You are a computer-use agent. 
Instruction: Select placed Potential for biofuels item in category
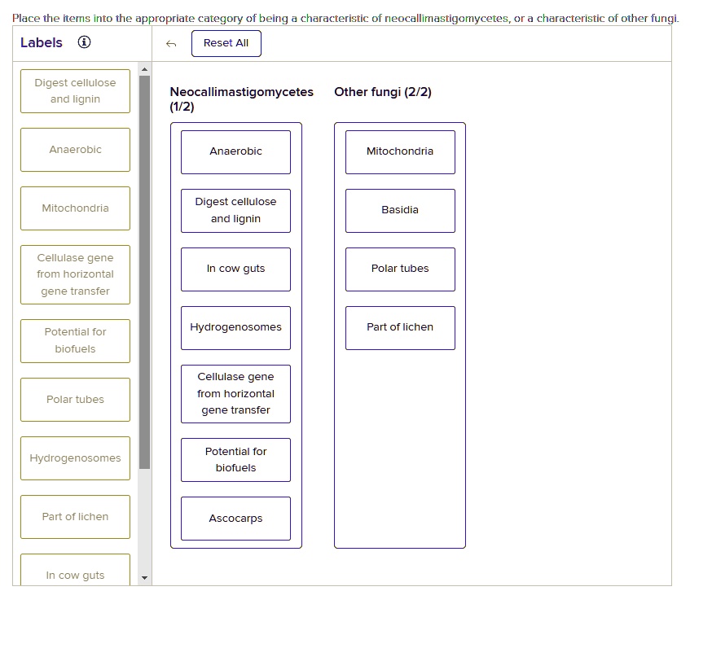pyautogui.click(x=235, y=460)
